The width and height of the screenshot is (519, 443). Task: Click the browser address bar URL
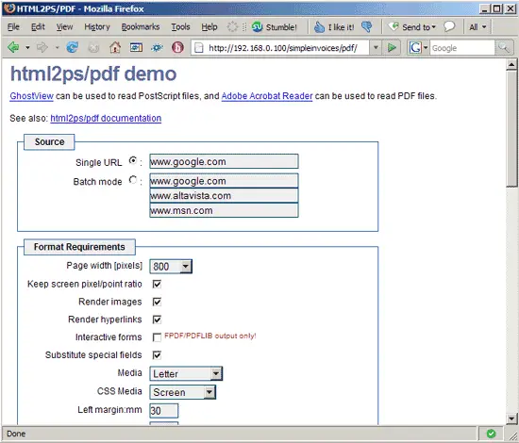(283, 48)
